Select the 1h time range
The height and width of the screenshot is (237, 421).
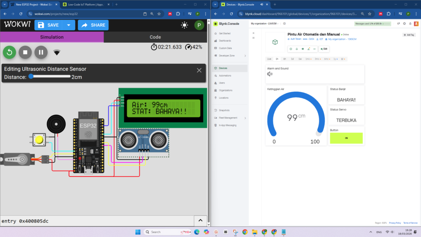pos(277,59)
